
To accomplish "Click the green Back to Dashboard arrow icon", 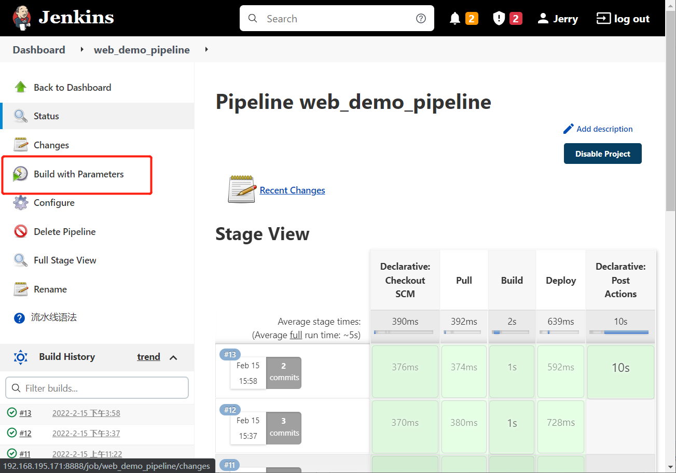I will coord(20,87).
